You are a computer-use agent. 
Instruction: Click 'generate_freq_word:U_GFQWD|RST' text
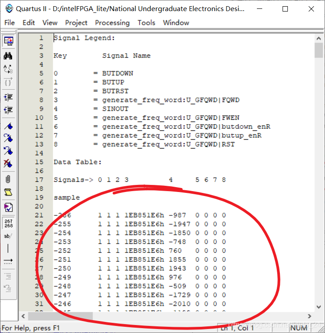coord(168,145)
